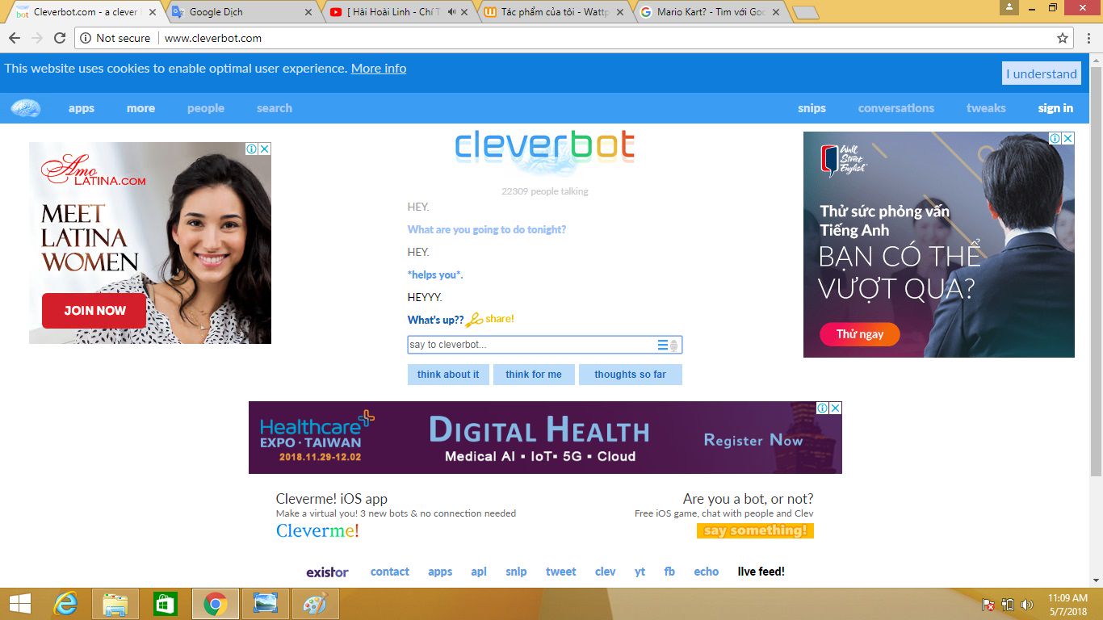Open a new browser tab
The image size is (1103, 620).
point(806,13)
